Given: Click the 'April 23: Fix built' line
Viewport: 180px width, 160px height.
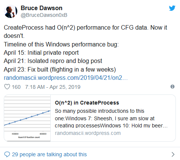Looking at the screenshot, I should pos(60,70).
